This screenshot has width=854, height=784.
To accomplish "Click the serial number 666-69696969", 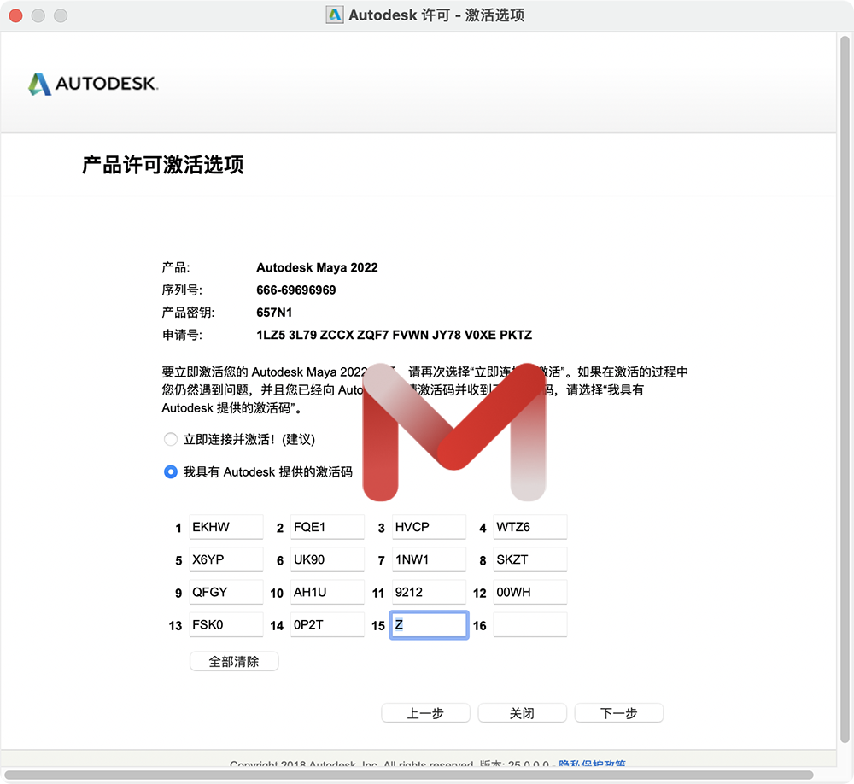I will (x=296, y=290).
